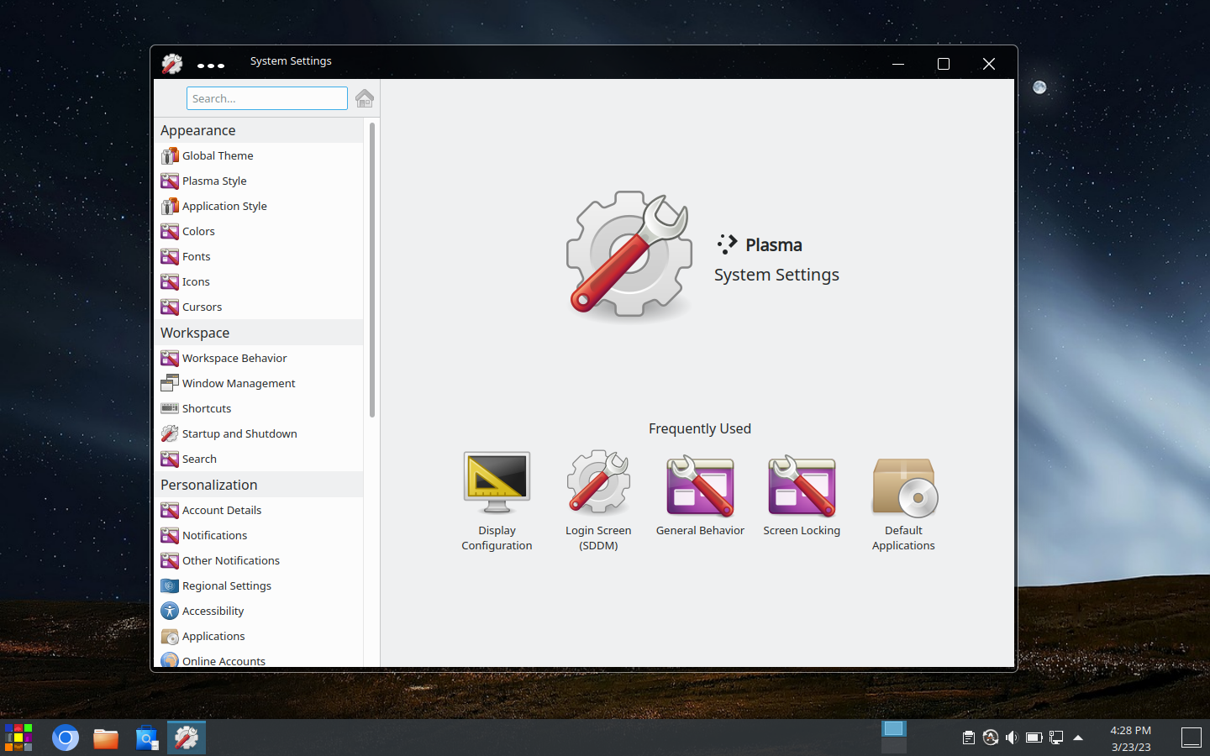The height and width of the screenshot is (756, 1210).
Task: Open Display Configuration from Frequently Used
Action: 497,501
